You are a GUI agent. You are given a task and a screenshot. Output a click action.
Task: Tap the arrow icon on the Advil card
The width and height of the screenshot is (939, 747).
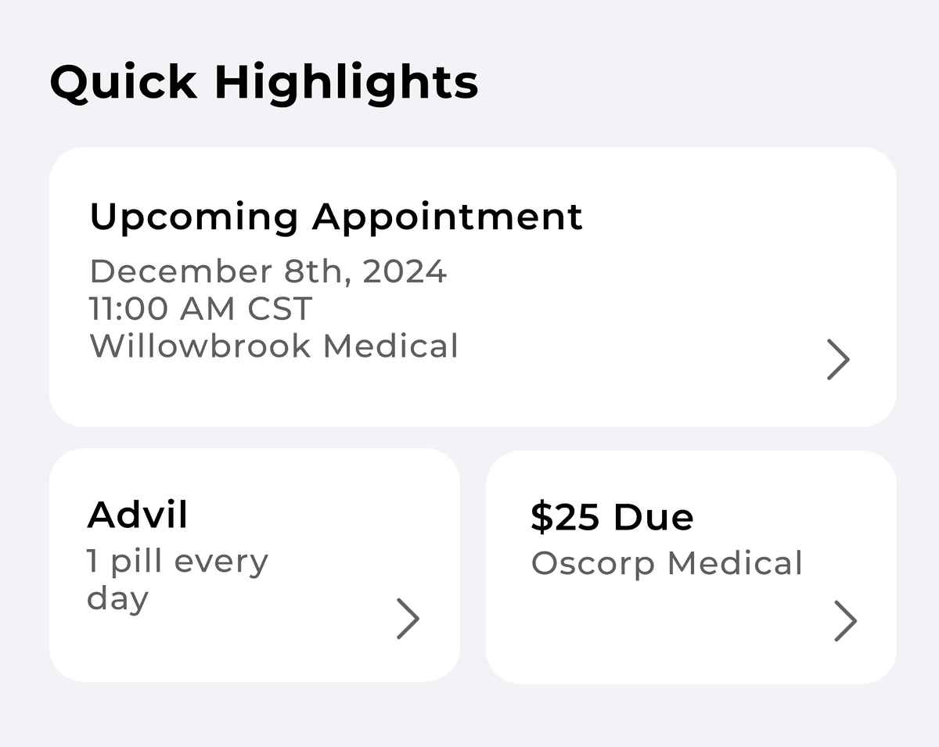(x=408, y=619)
